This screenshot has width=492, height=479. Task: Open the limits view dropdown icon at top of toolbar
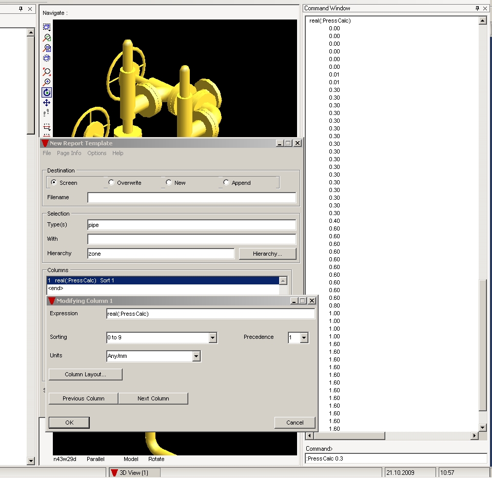coord(47,27)
